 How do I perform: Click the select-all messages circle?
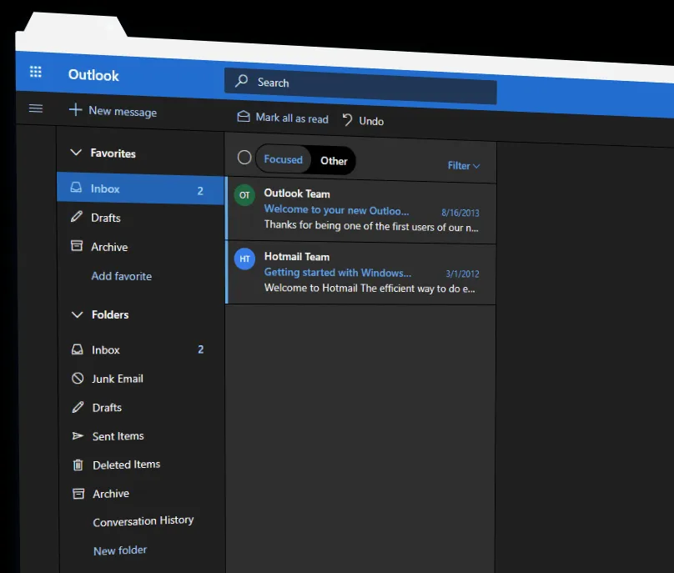(243, 157)
